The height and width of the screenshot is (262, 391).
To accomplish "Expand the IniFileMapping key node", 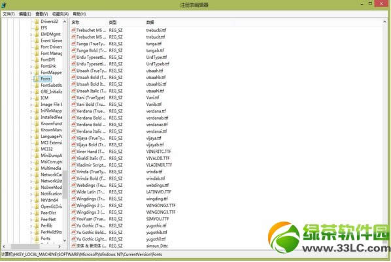I will [x=31, y=111].
